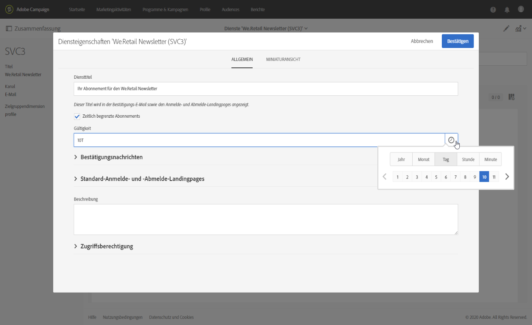Click the We.Retail Newsletter title value in summary
This screenshot has width=532, height=325.
click(x=23, y=75)
